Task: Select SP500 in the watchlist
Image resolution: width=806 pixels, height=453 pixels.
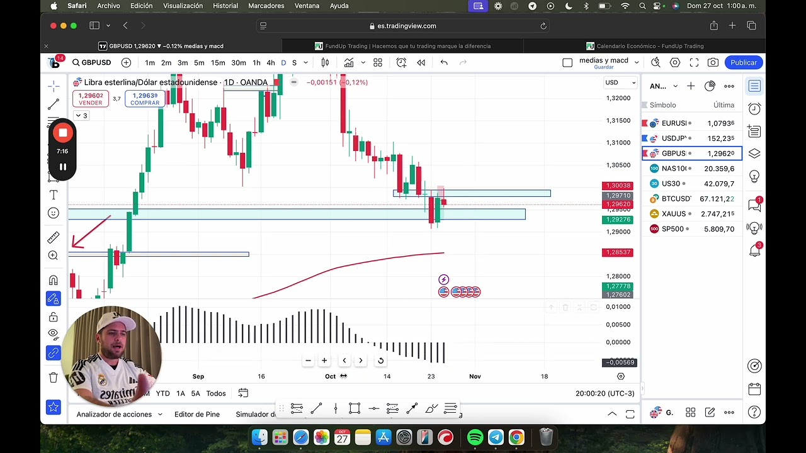Action: [691, 229]
